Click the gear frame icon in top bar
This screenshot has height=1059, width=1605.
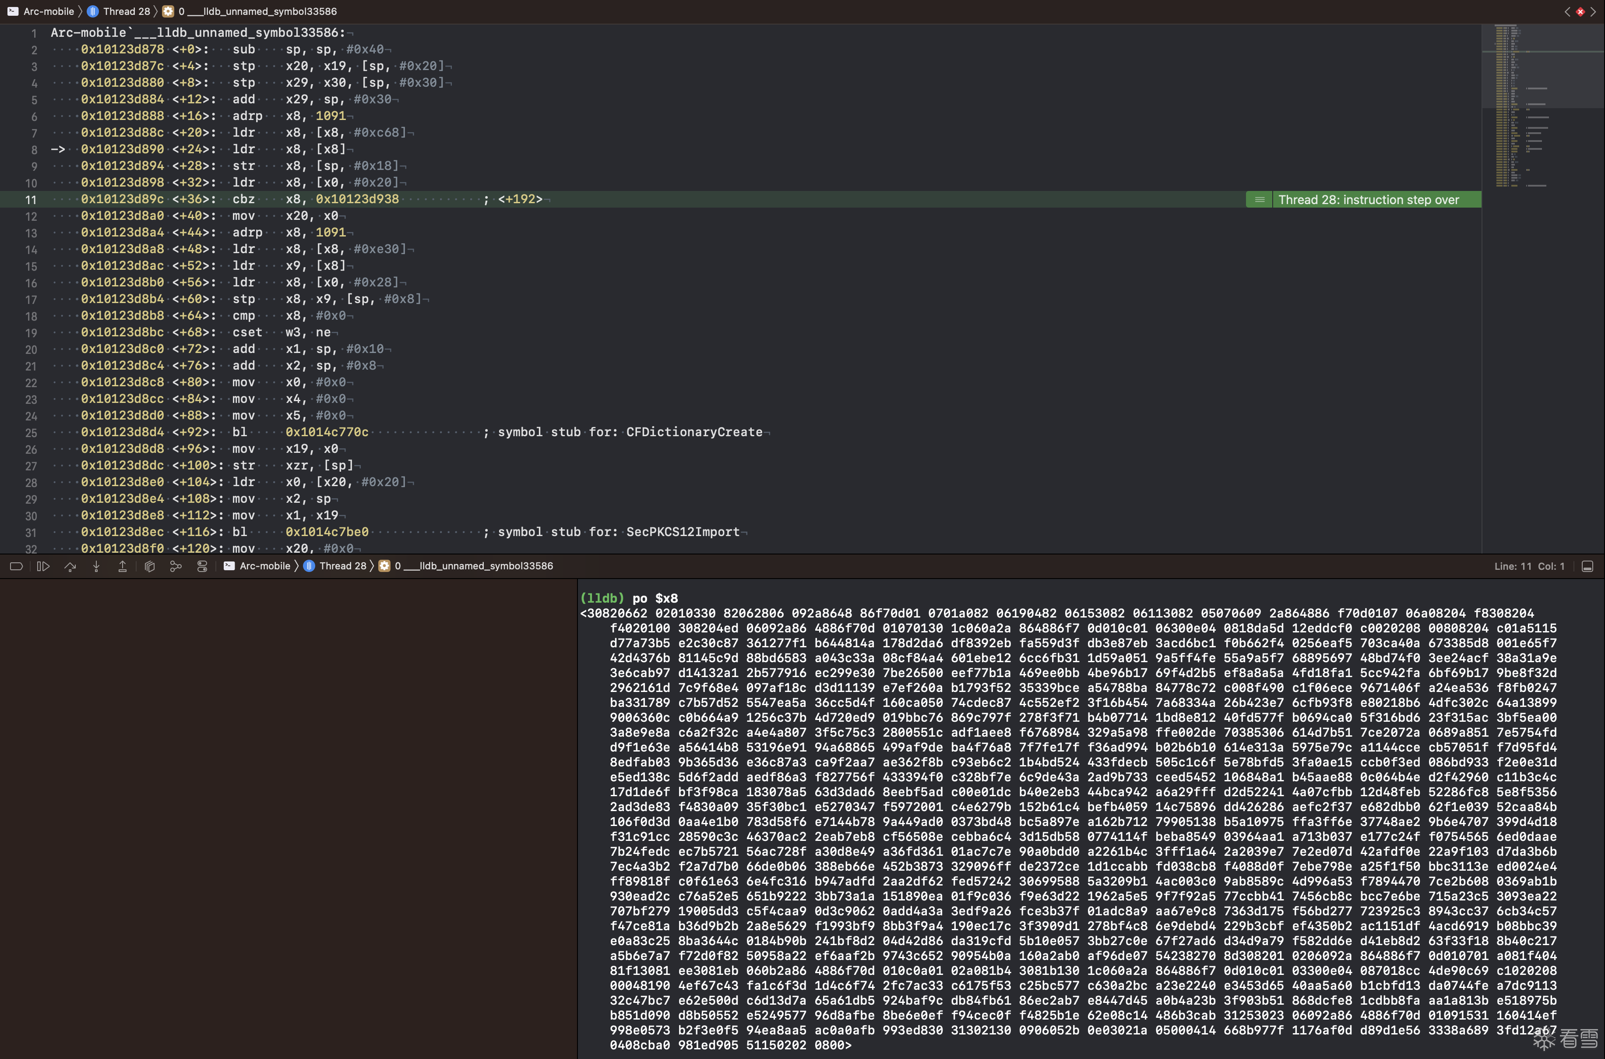tap(168, 11)
